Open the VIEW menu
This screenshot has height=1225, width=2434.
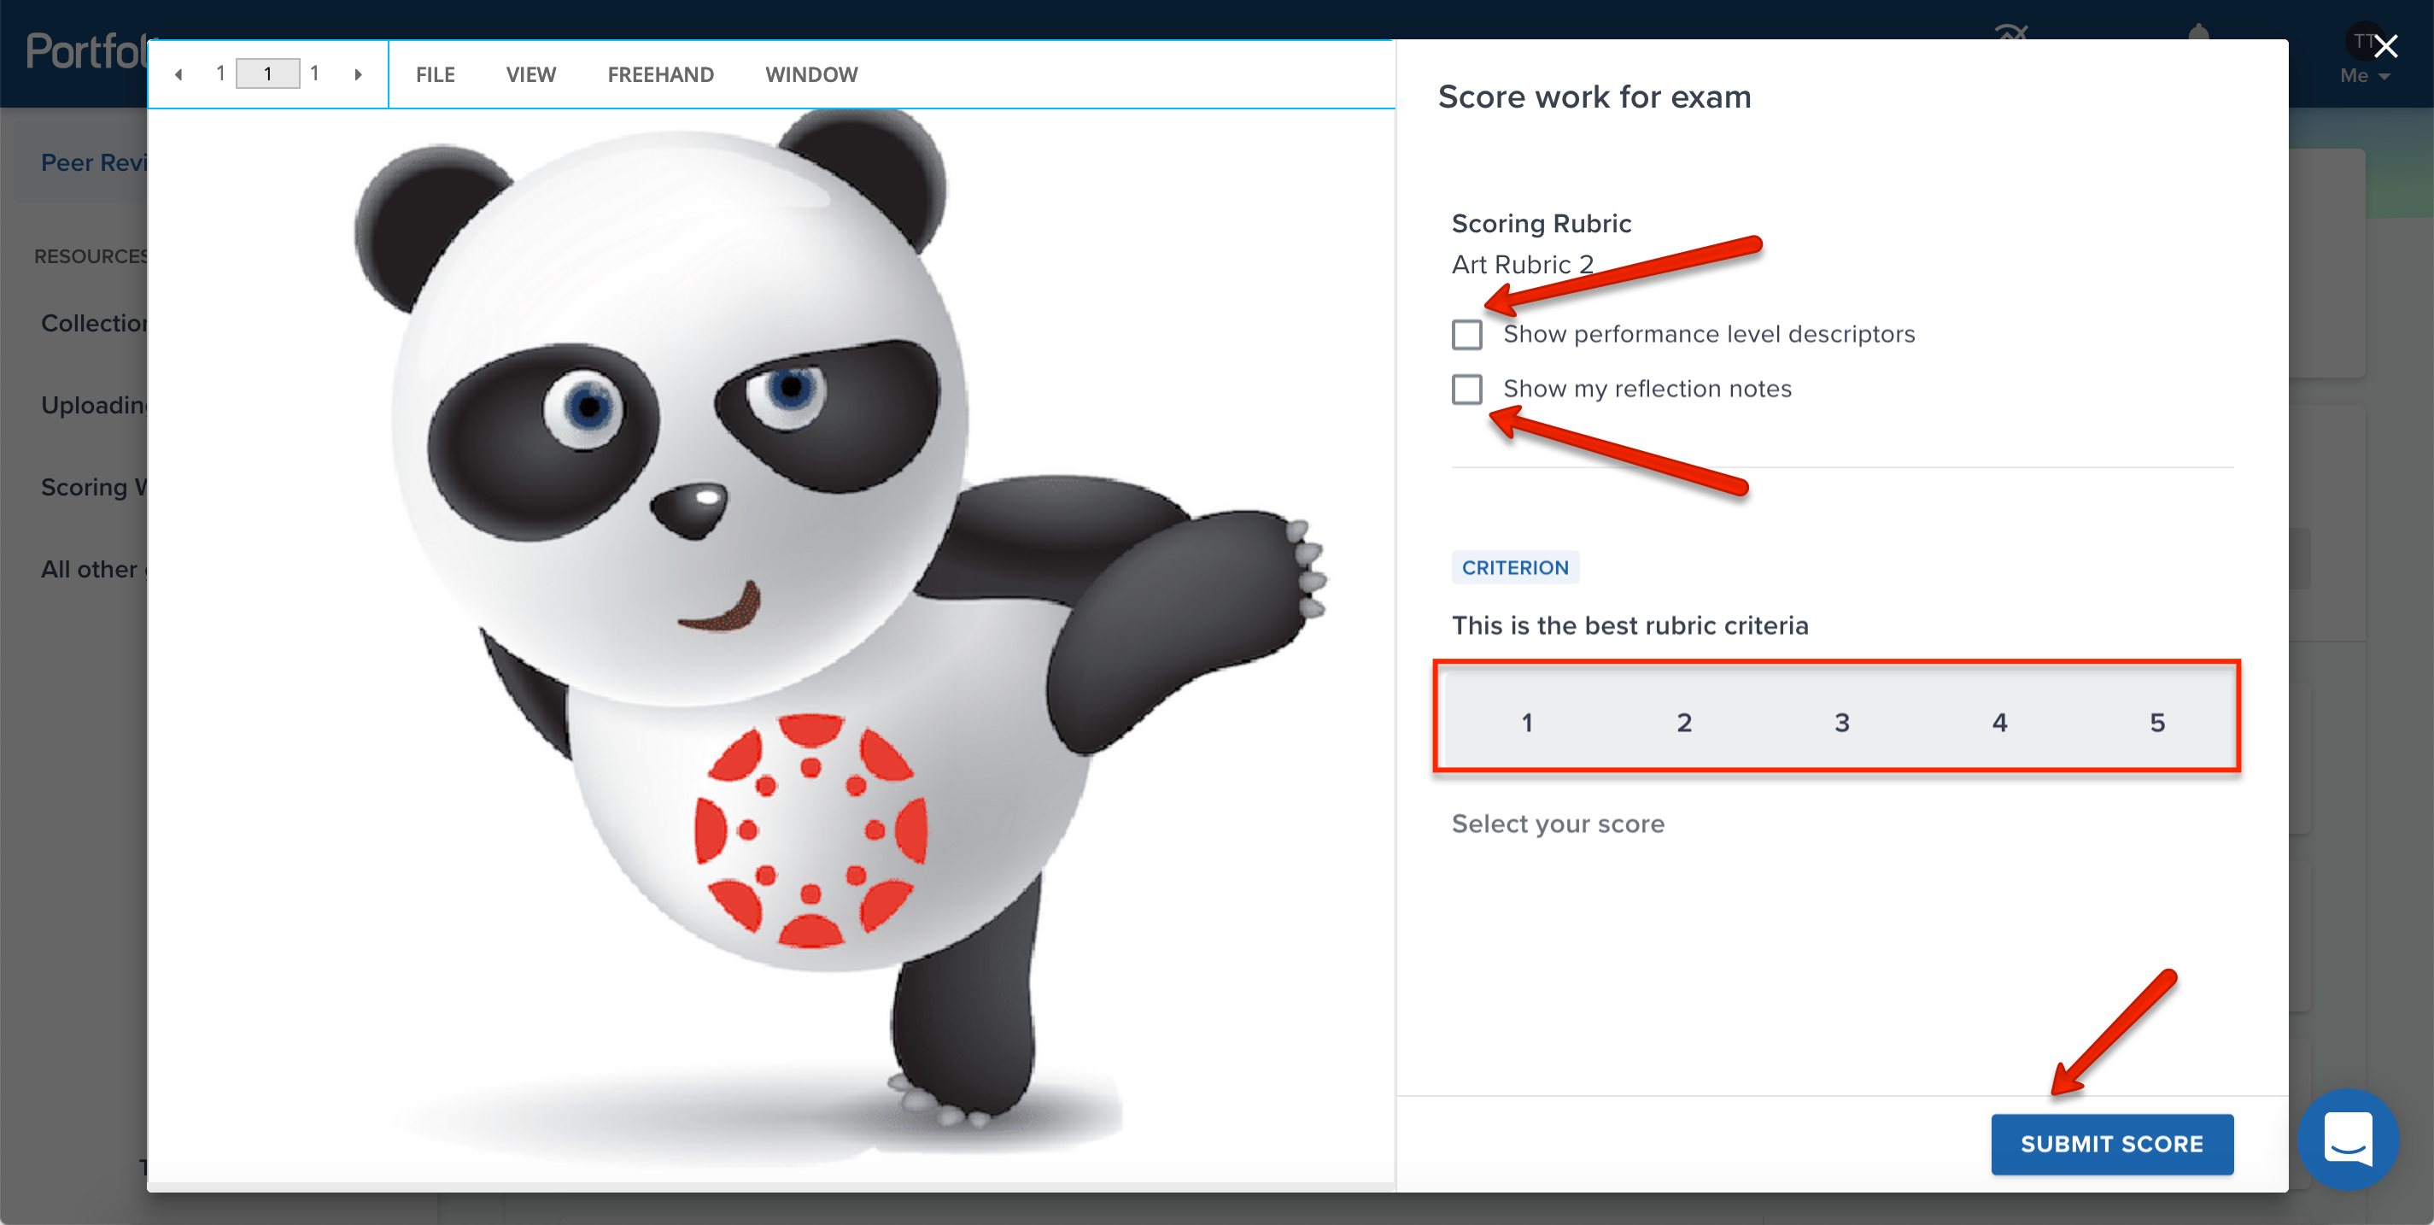531,74
